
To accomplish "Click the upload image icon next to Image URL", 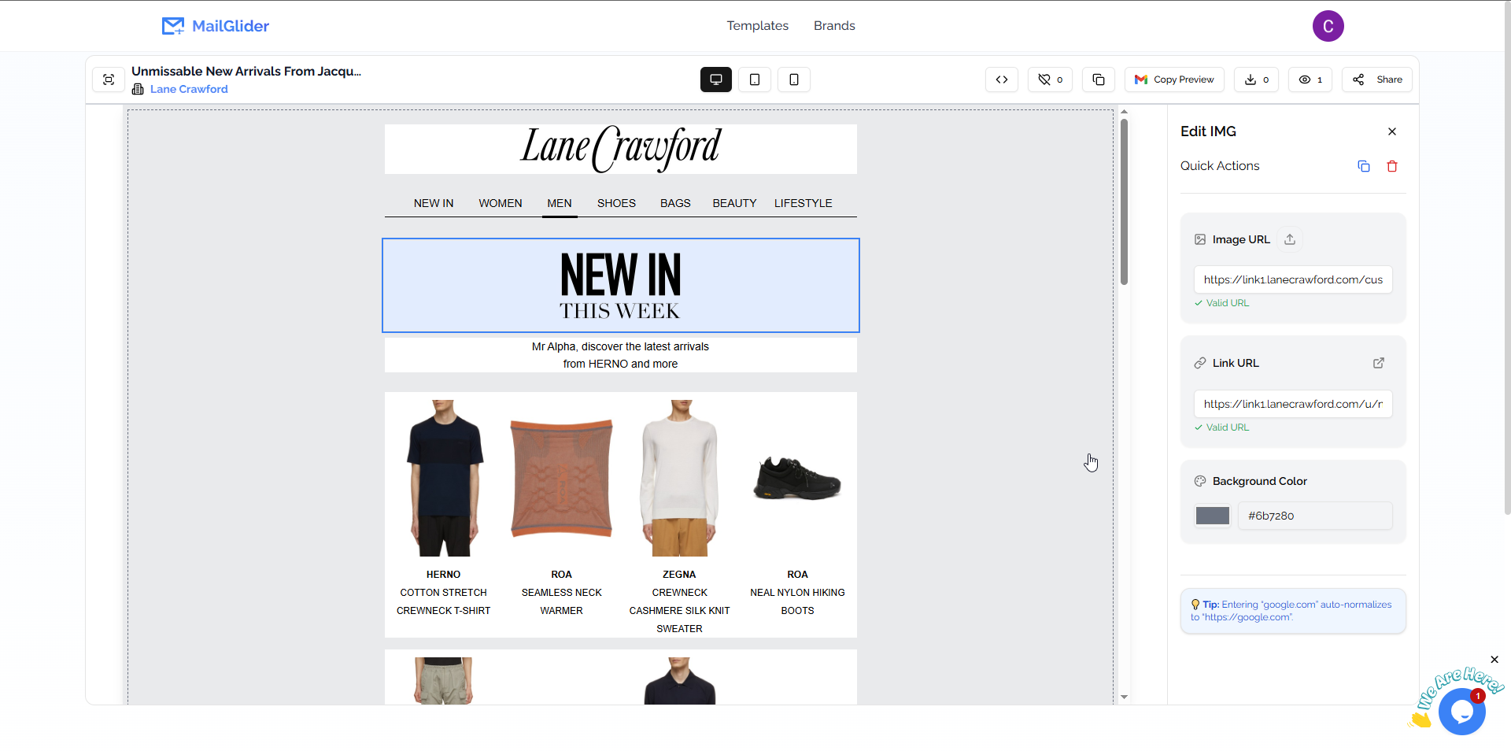I will [1290, 239].
